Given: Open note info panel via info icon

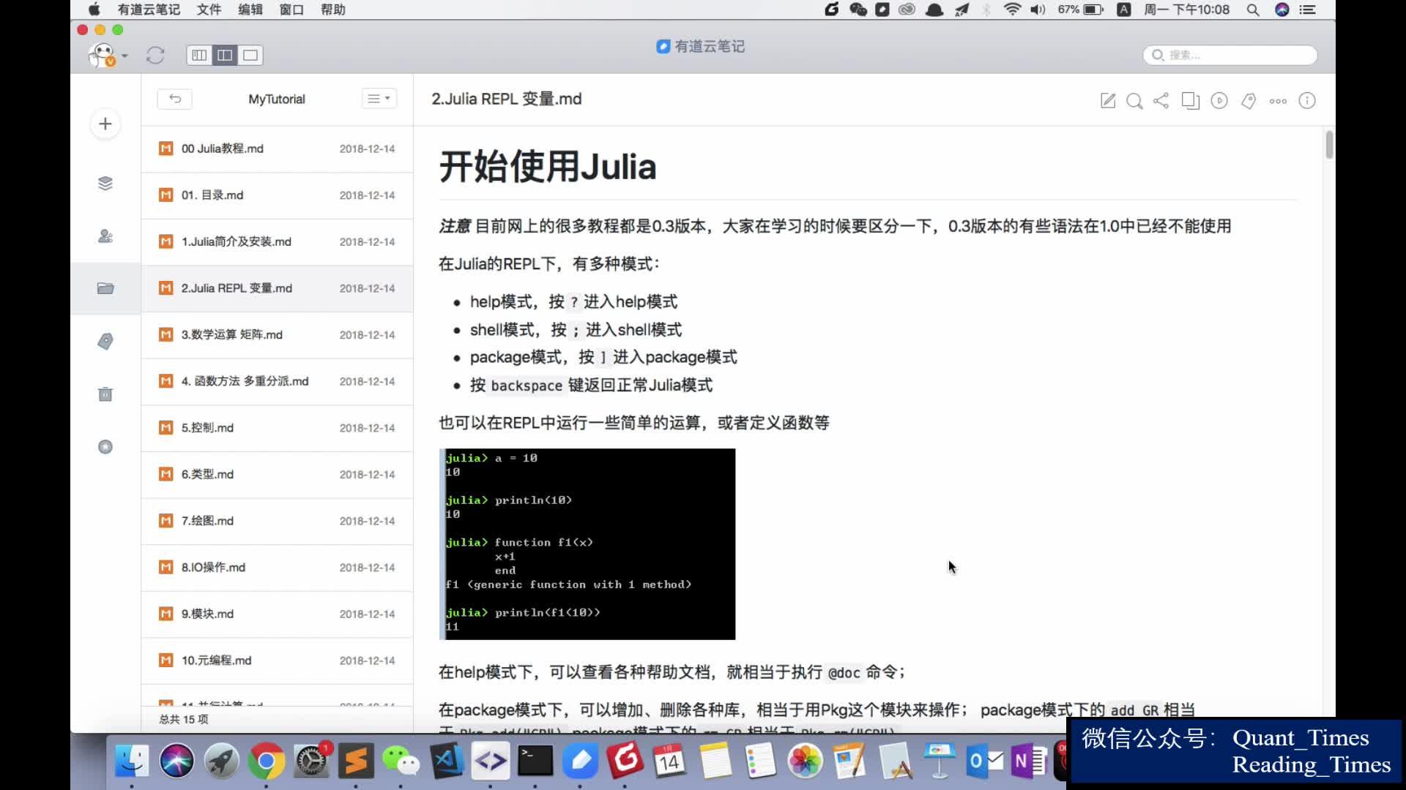Looking at the screenshot, I should coord(1306,101).
